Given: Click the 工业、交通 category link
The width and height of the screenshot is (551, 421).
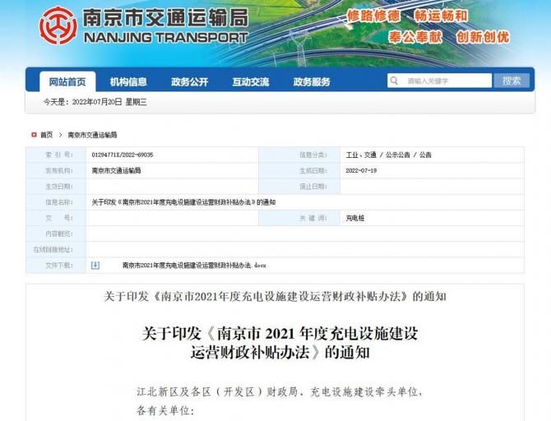Looking at the screenshot, I should pos(360,155).
